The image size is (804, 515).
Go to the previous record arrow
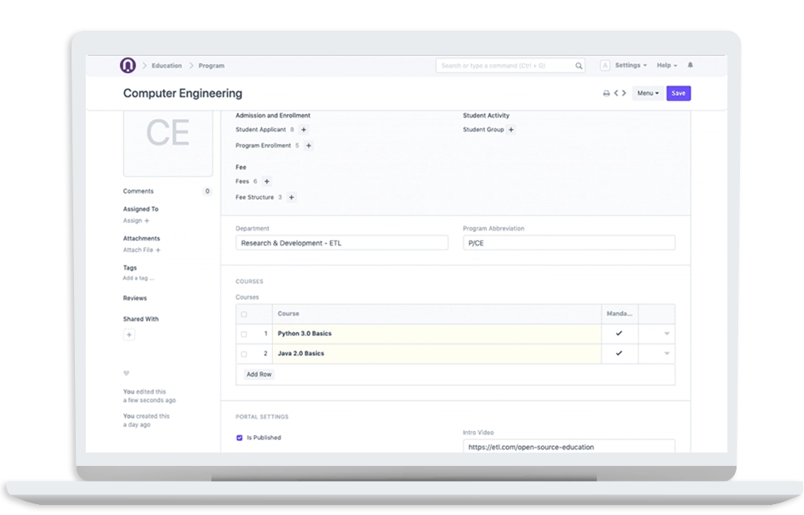point(617,93)
